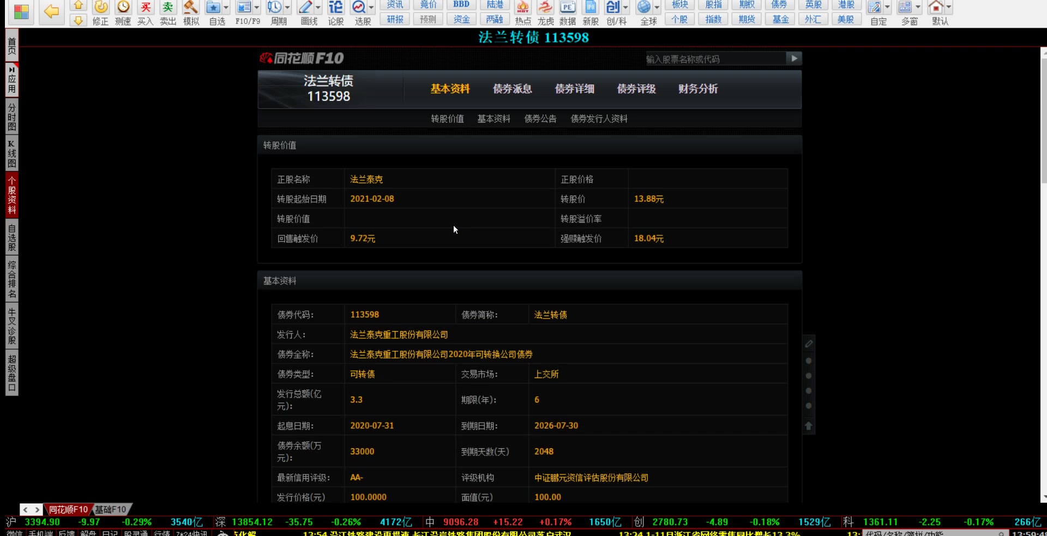Jump to 债券发行人资料 sub-section link

599,119
